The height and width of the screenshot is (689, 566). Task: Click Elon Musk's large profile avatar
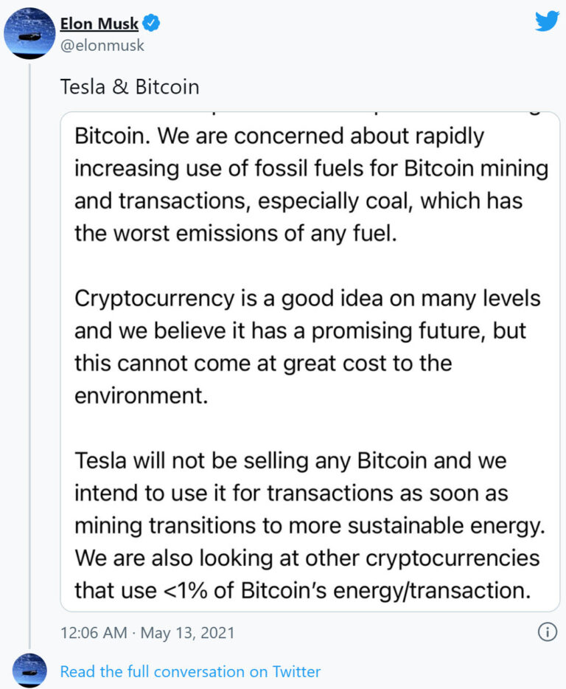tap(30, 34)
